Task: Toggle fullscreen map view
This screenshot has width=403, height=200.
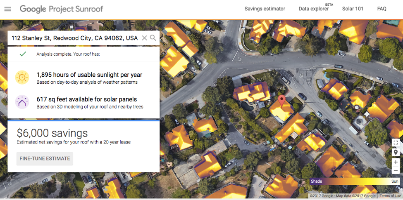Action: [x=396, y=143]
